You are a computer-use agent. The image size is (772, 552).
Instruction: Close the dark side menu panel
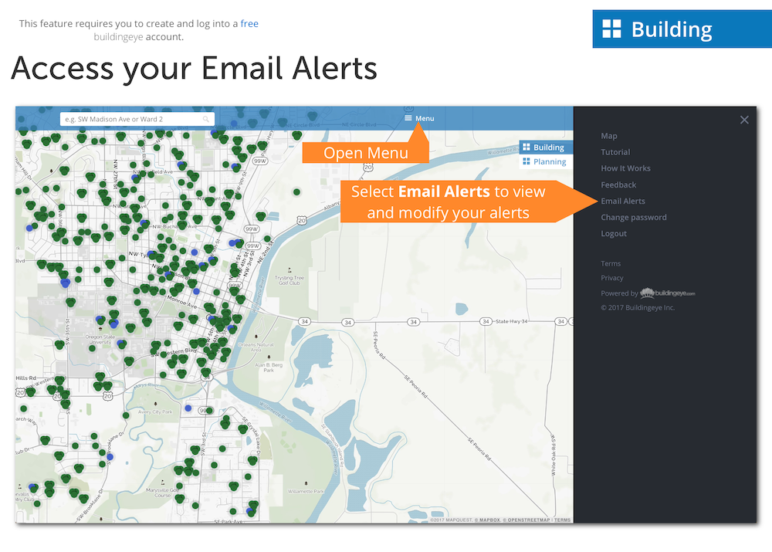[744, 120]
